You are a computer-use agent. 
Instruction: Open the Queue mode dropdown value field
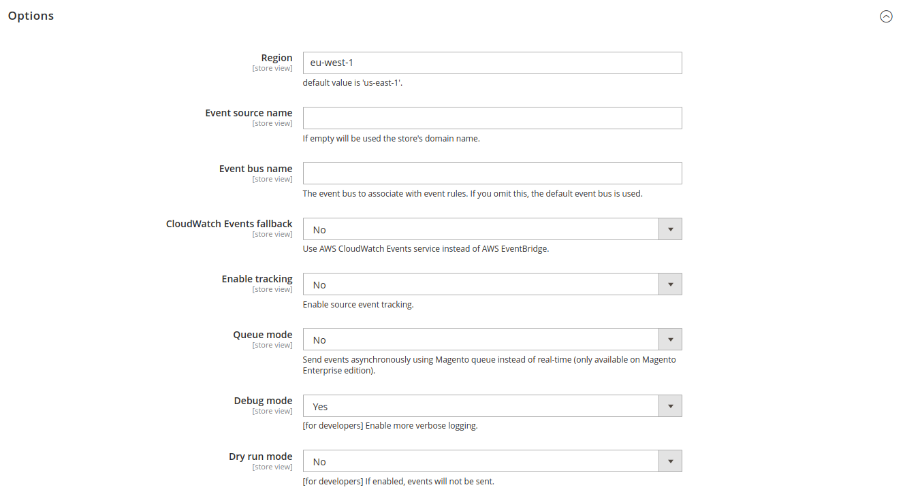(492, 339)
